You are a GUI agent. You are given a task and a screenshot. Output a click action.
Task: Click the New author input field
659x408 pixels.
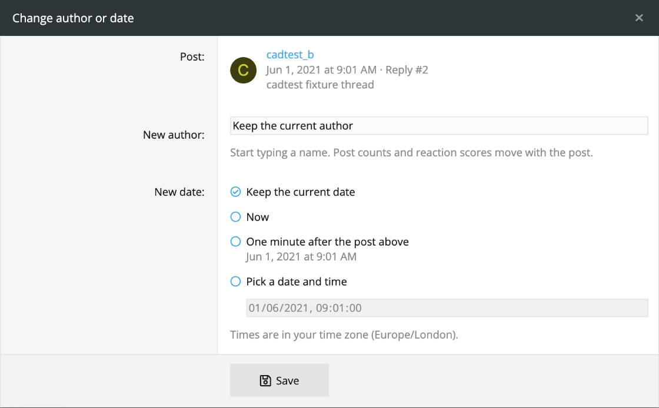click(439, 126)
